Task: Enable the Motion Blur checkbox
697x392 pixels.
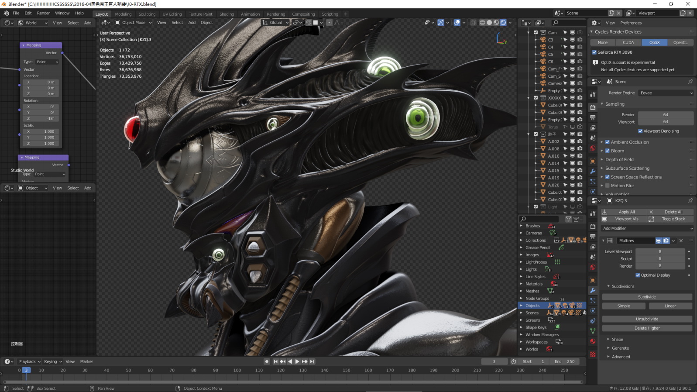Action: tap(607, 186)
